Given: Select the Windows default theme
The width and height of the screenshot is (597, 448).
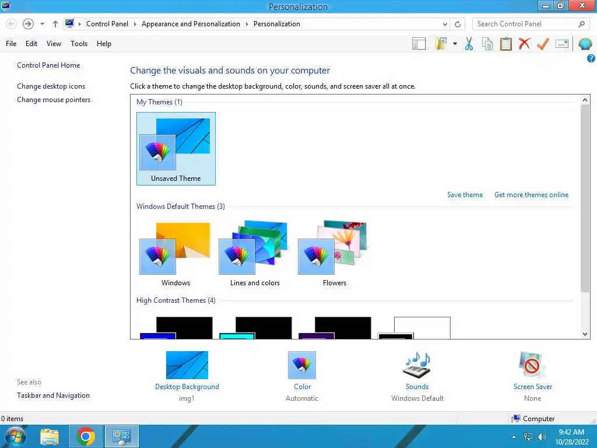Looking at the screenshot, I should coord(175,254).
